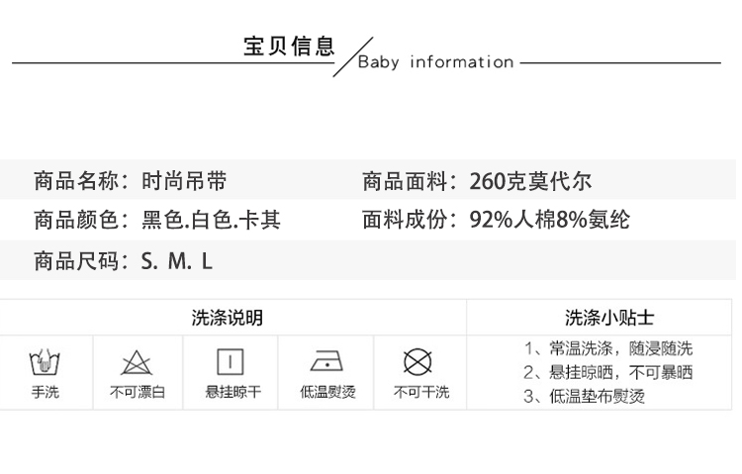Click the do-not-dry-clean circle icon
This screenshot has height=474, width=742.
(x=419, y=361)
